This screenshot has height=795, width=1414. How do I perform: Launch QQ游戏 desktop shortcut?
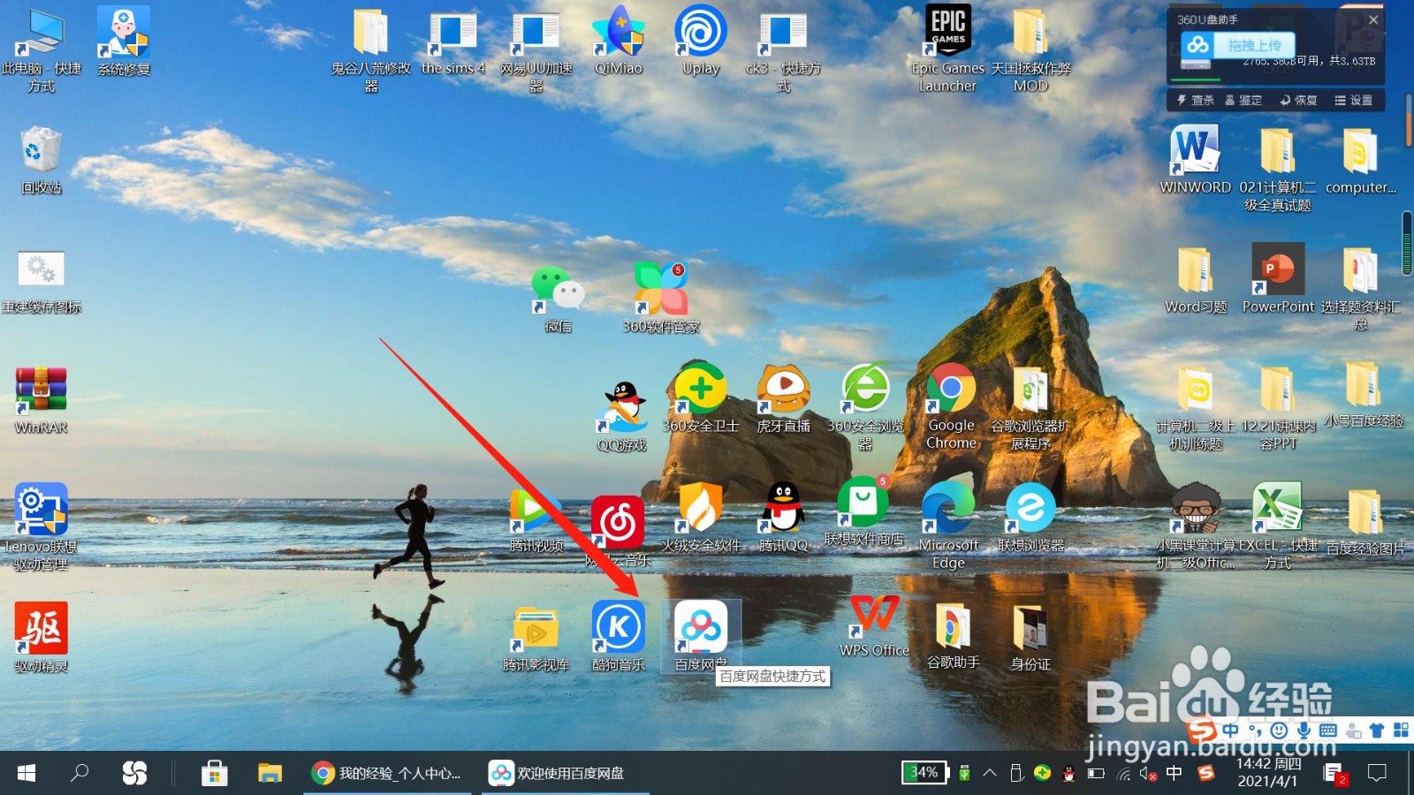(622, 417)
